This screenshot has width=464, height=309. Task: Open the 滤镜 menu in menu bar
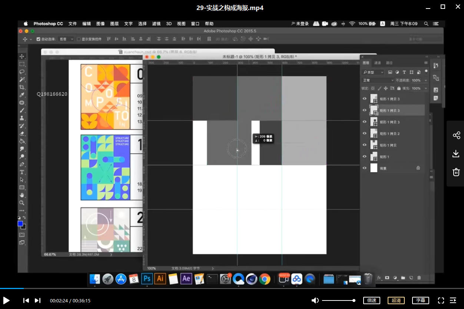(156, 24)
